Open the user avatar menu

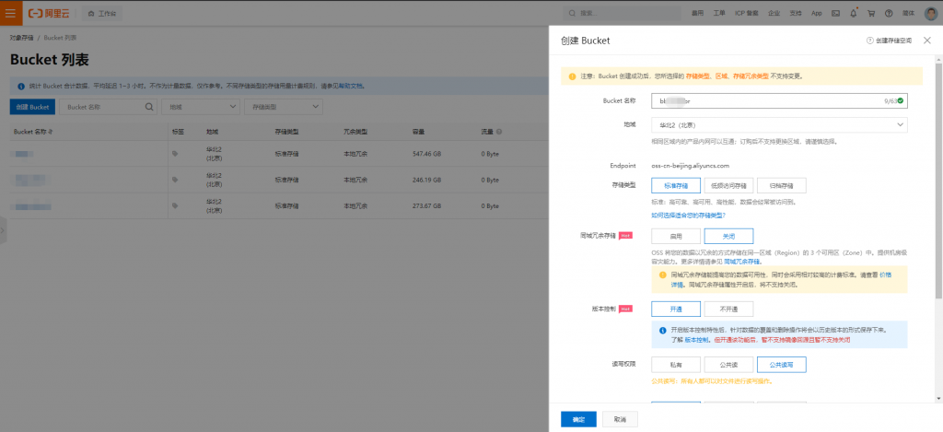(930, 13)
